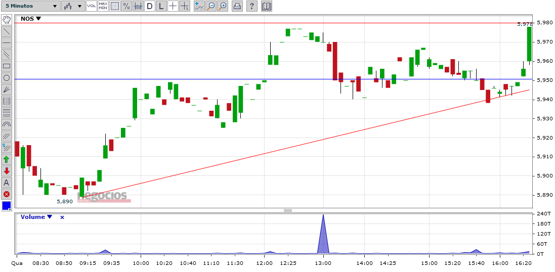
Task: Toggle the MAX MIN markers button
Action: (x=103, y=6)
